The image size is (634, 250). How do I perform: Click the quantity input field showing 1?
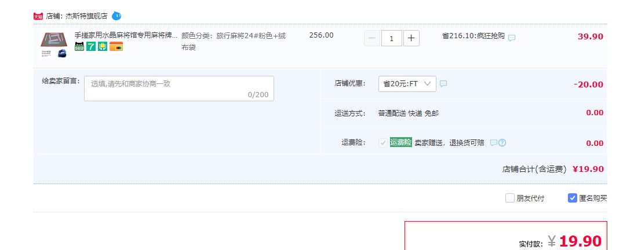point(392,38)
